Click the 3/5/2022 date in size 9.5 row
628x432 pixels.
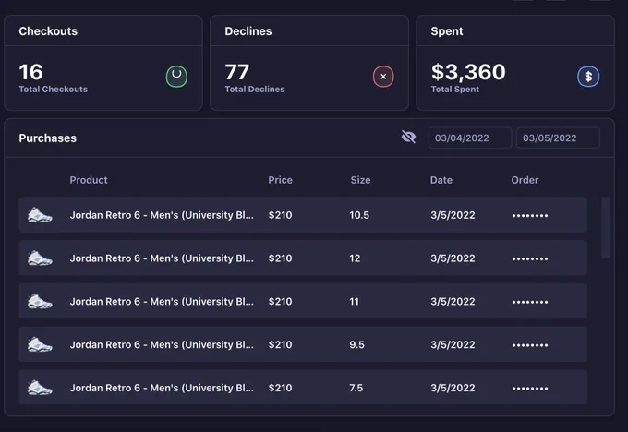coord(453,345)
